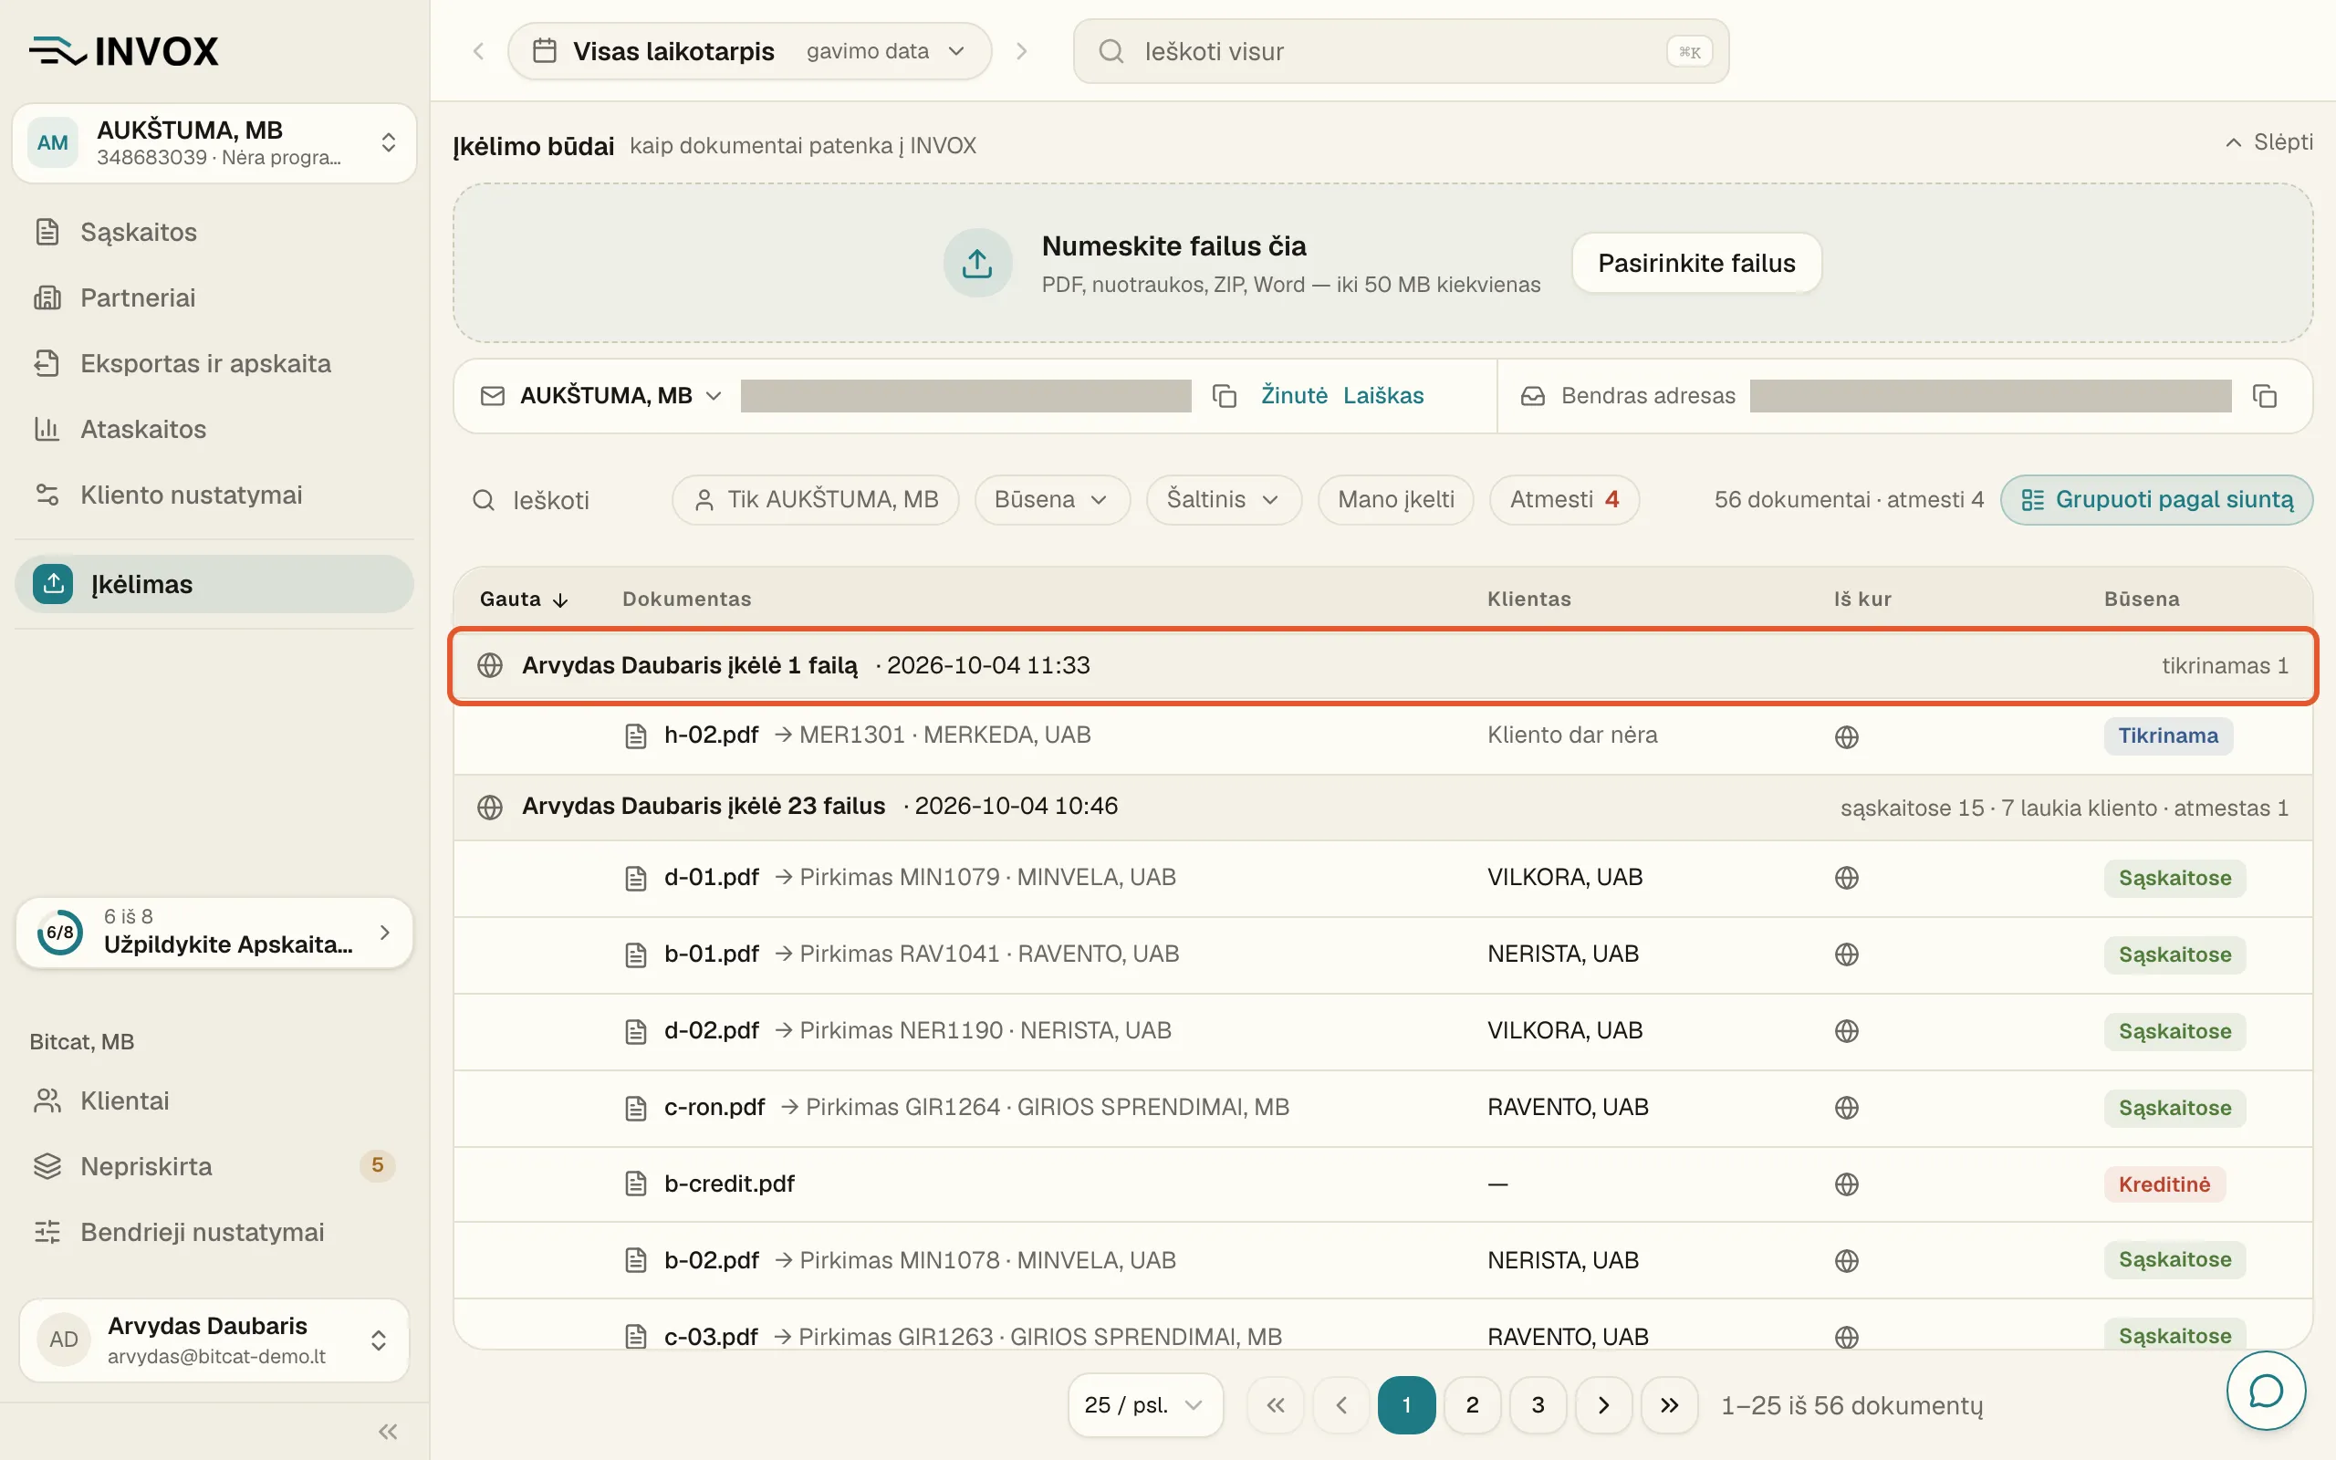Click the Ieškoti visur search field
Screen dimensions: 2336x1460
[x=1401, y=51]
